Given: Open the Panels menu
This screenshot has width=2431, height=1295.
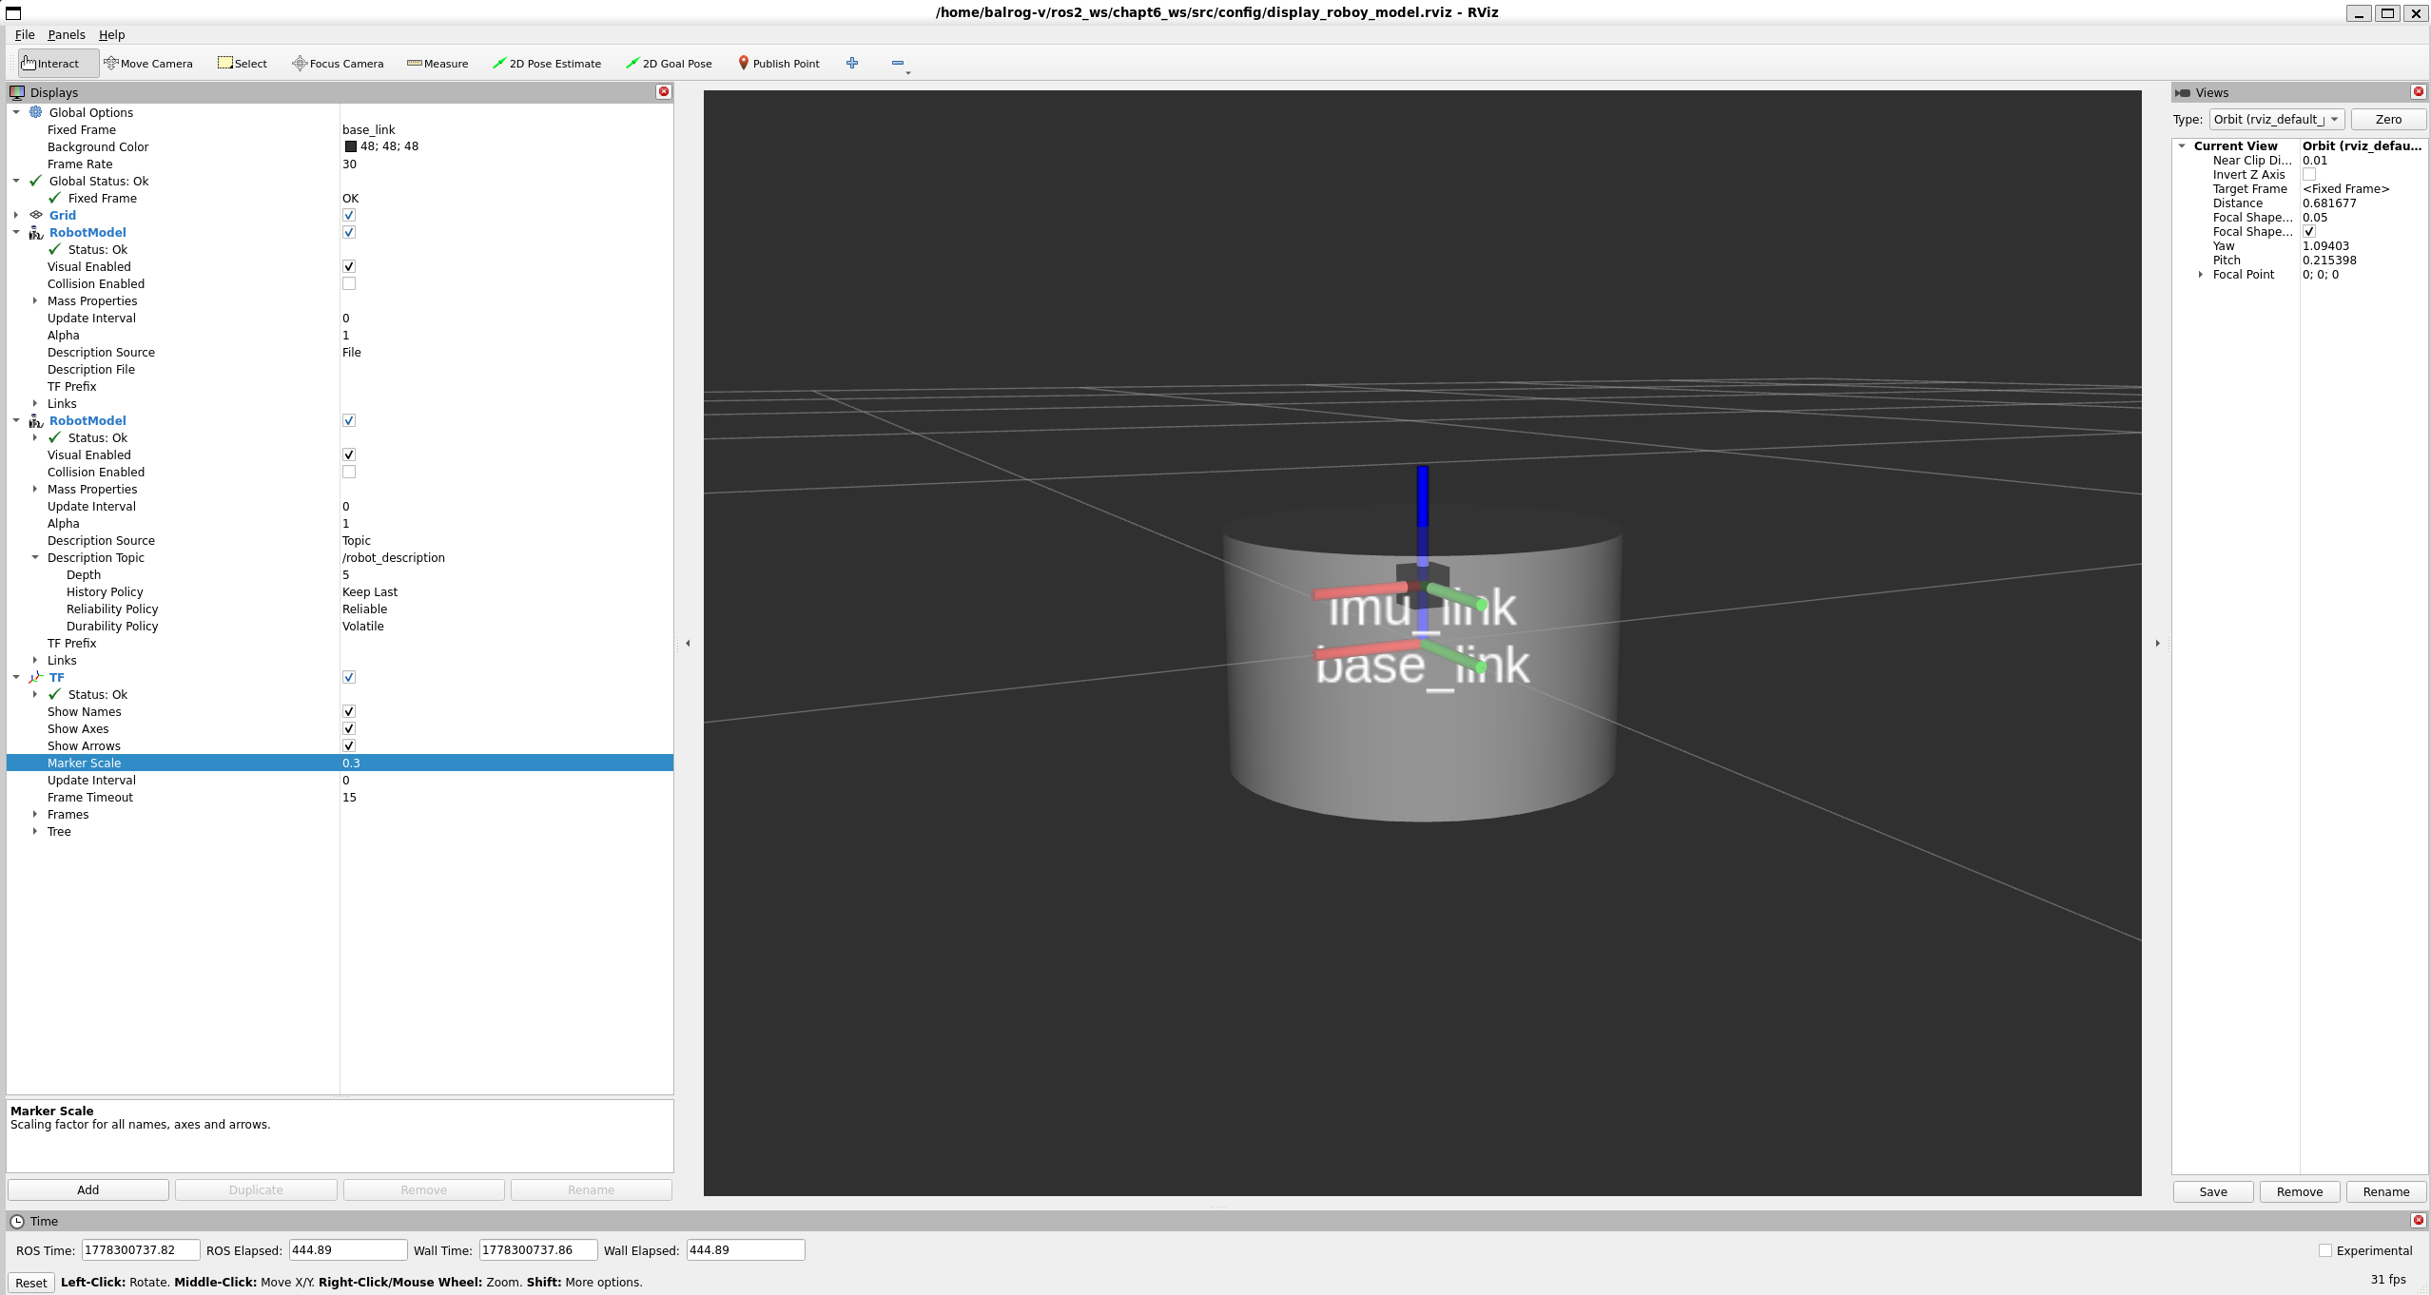Looking at the screenshot, I should (67, 34).
